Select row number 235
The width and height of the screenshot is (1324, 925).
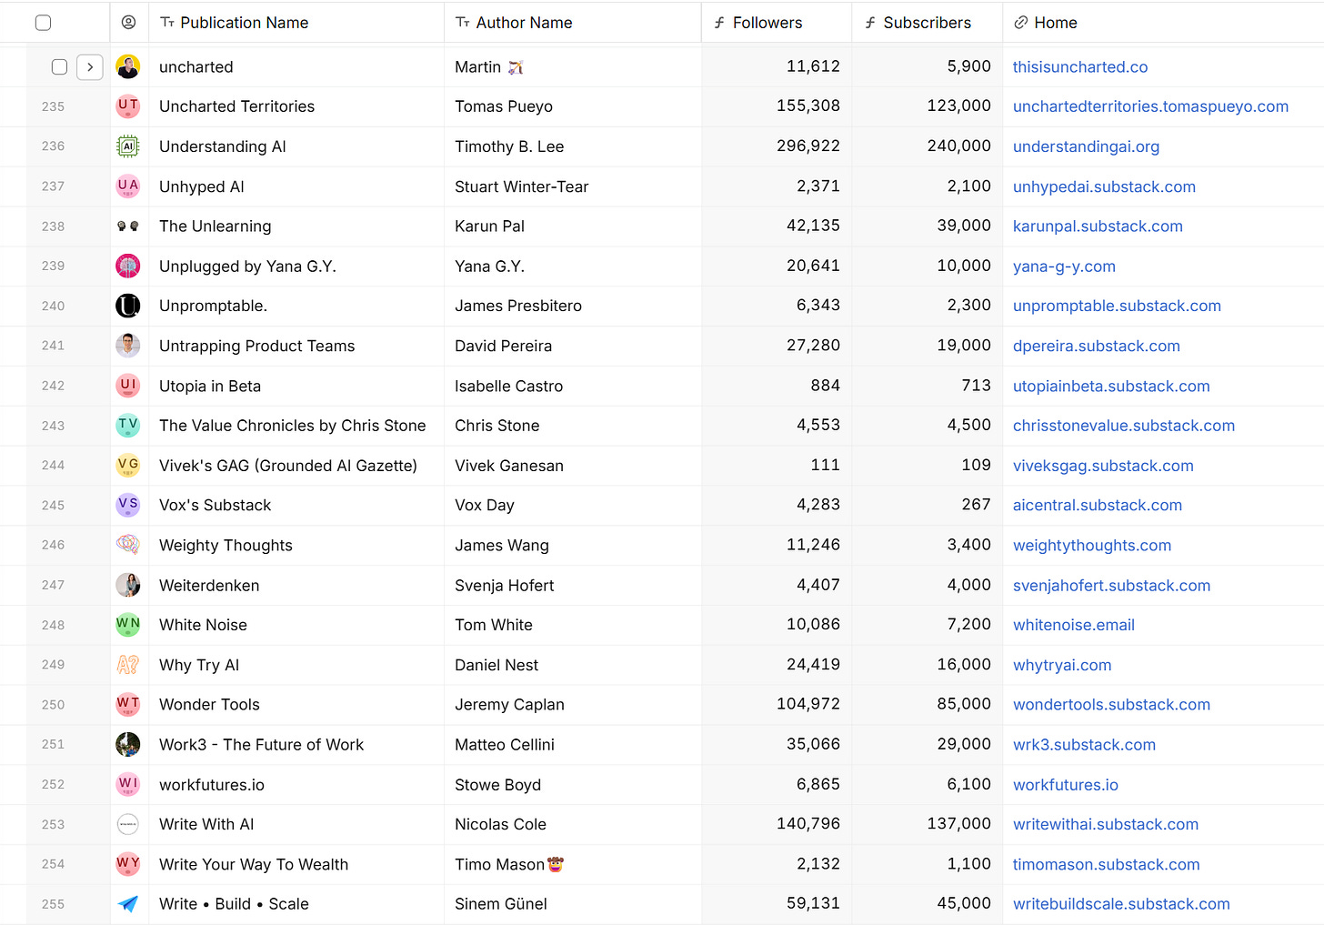(53, 106)
